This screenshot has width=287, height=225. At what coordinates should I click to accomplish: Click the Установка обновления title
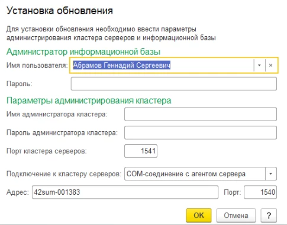coord(60,11)
